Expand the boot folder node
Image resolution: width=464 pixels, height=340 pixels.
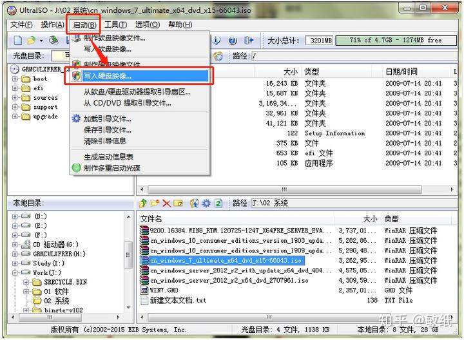[15, 79]
